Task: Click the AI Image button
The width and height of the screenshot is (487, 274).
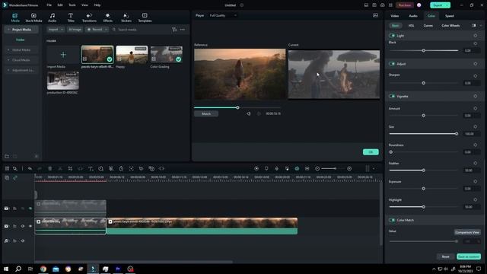Action: click(75, 29)
